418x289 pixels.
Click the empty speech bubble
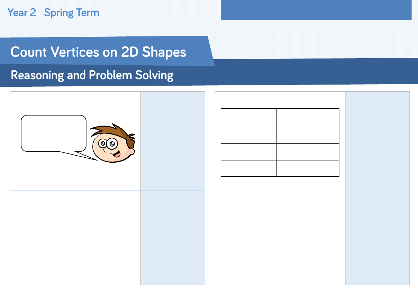click(x=54, y=133)
